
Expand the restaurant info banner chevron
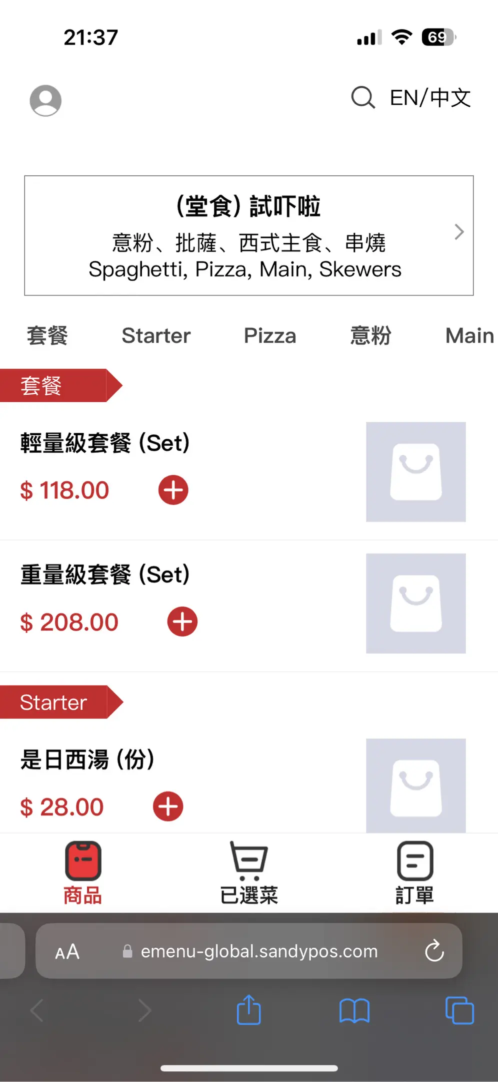459,232
